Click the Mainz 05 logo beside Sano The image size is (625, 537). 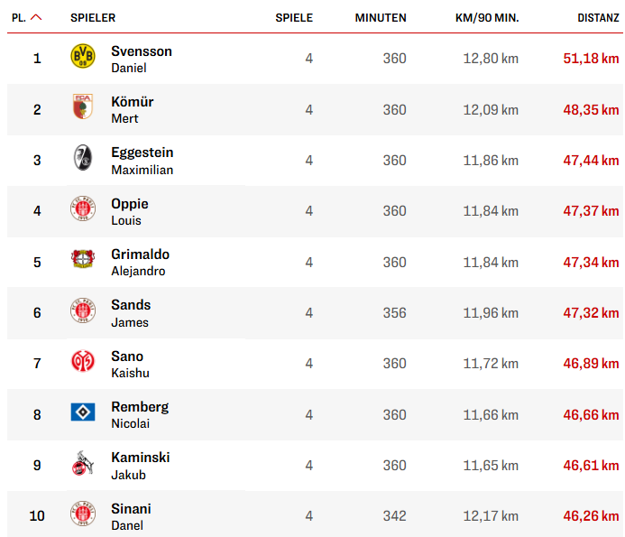coord(82,363)
